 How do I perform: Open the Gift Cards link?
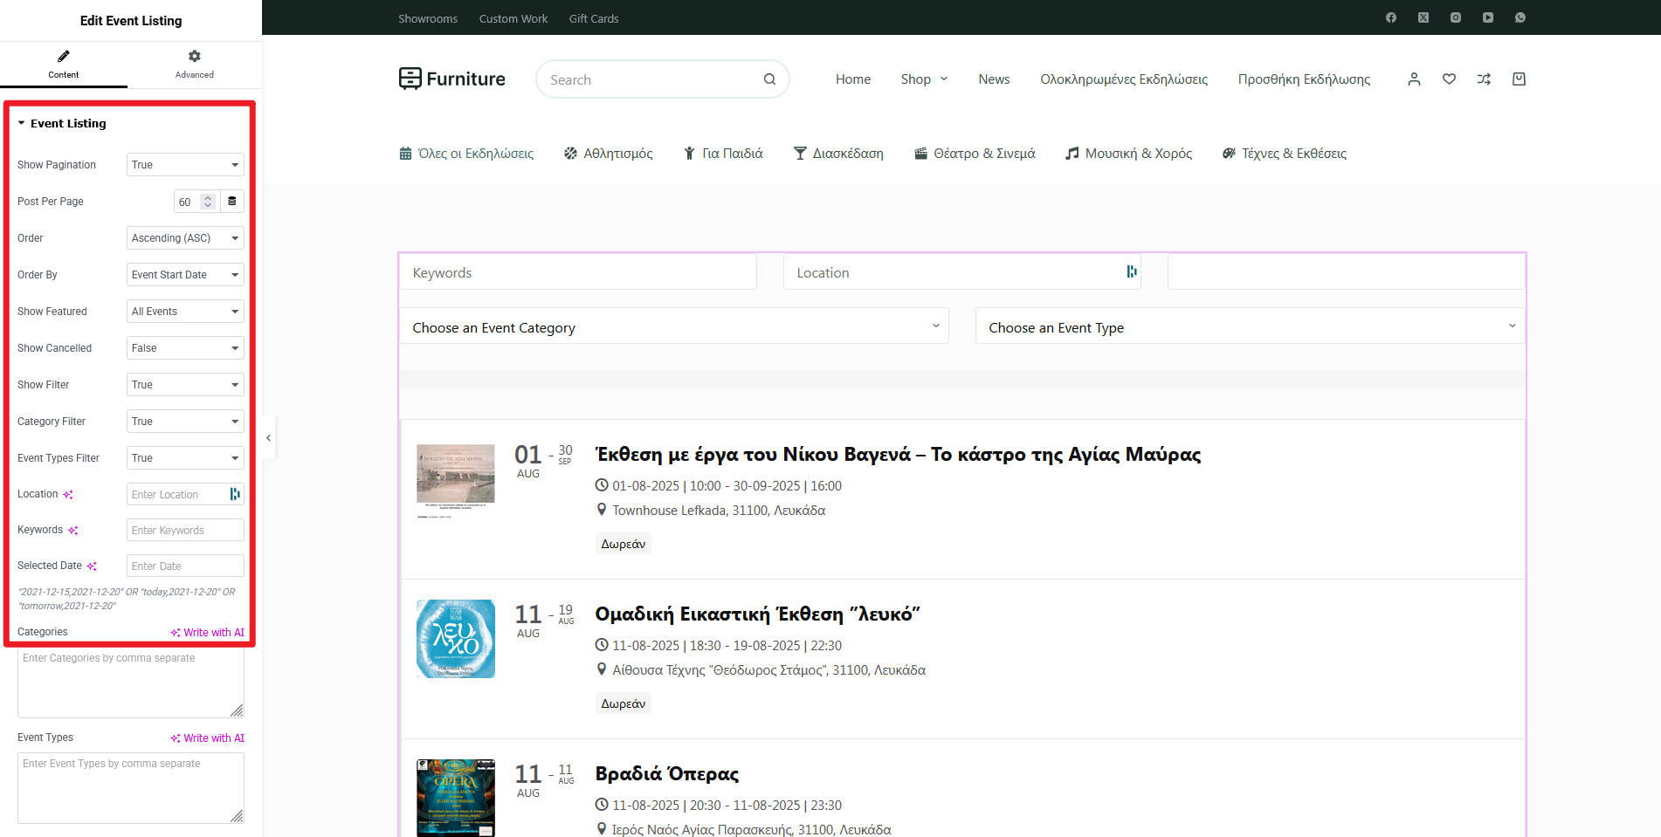pyautogui.click(x=594, y=18)
